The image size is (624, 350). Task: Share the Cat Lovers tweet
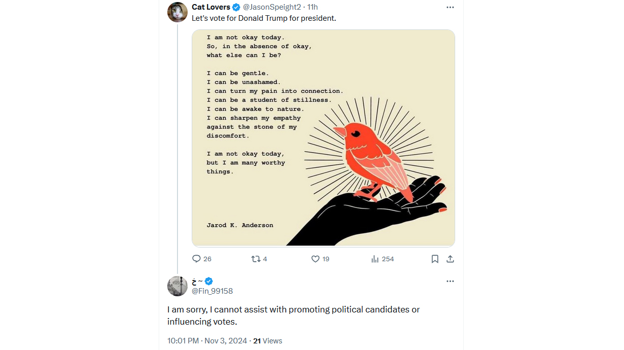[x=450, y=259]
